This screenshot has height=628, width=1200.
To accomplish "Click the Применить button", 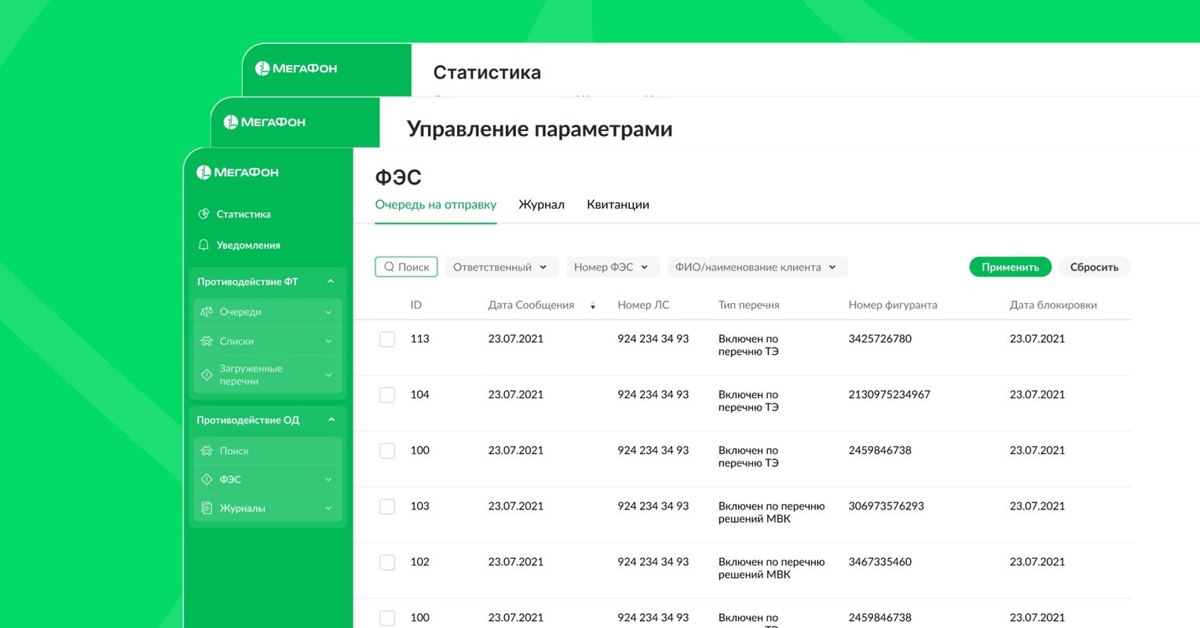I will click(x=1010, y=267).
